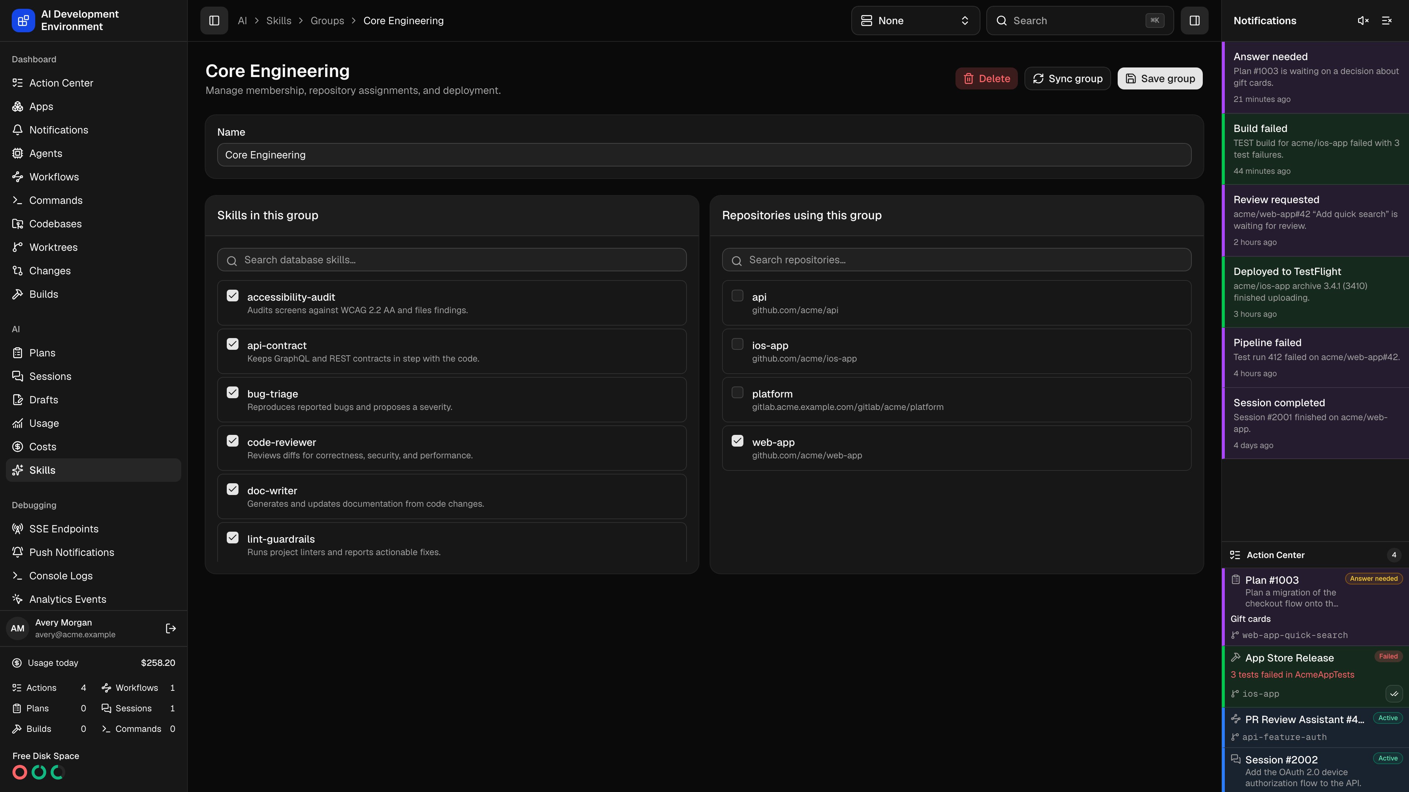Toggle the left sidebar panel icon
The height and width of the screenshot is (792, 1409).
[214, 21]
